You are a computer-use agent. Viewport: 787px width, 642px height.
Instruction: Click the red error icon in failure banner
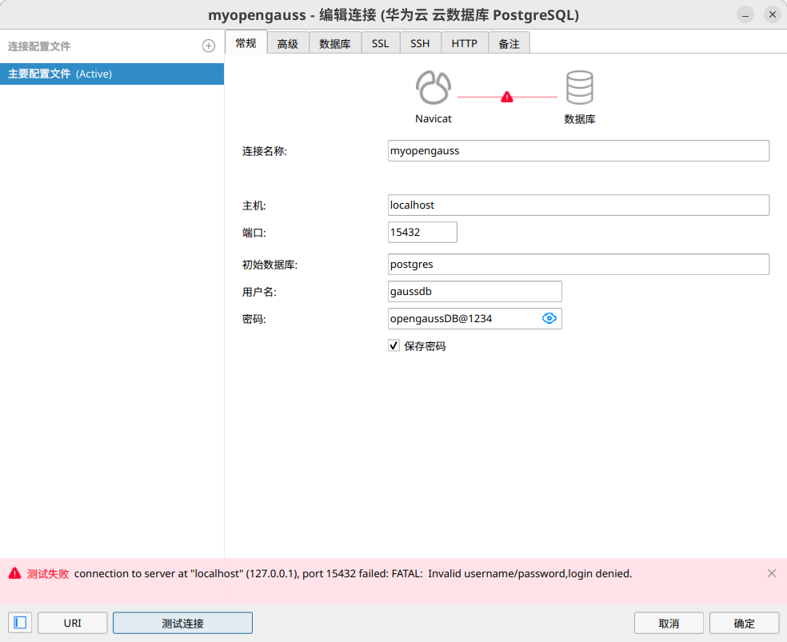14,573
